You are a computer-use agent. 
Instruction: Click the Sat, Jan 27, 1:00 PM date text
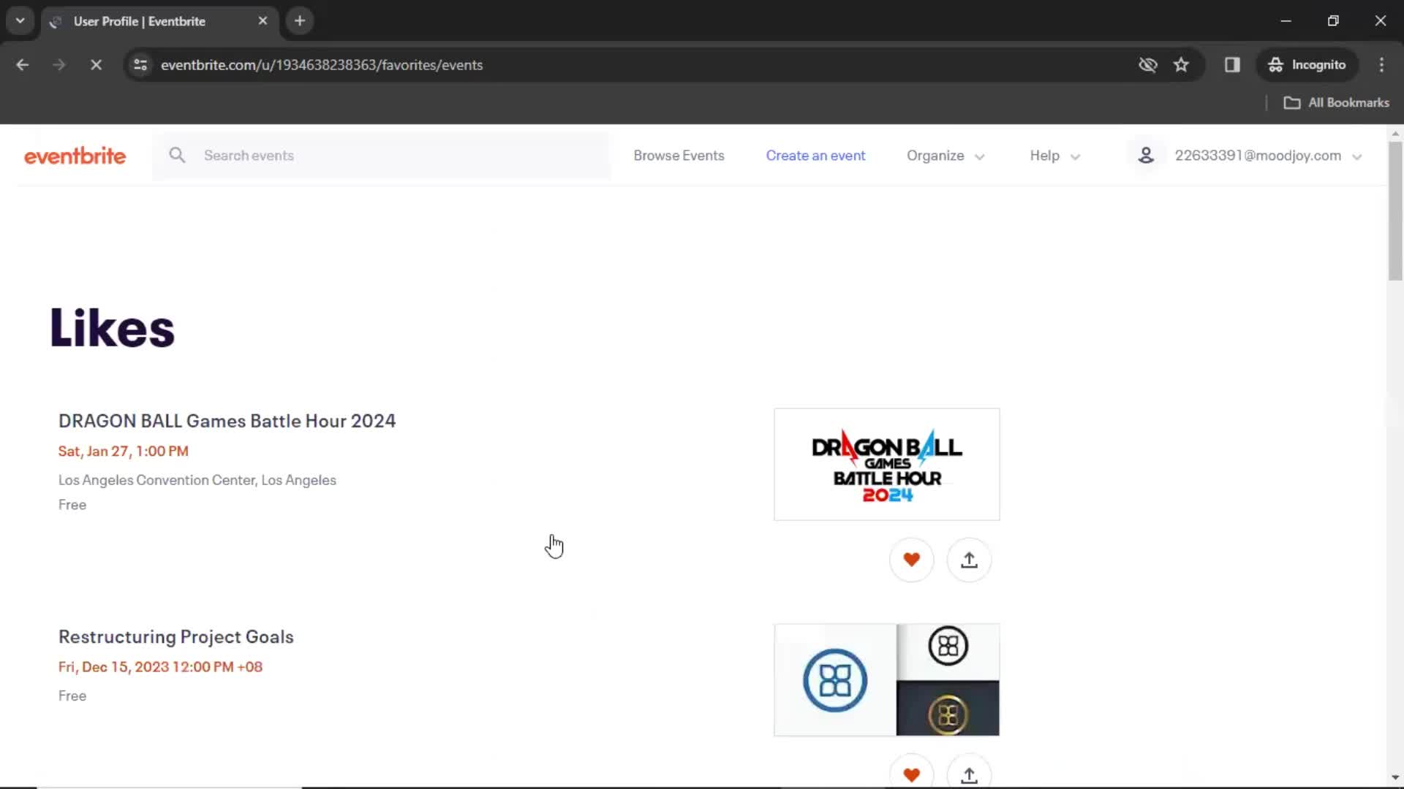[x=124, y=451]
